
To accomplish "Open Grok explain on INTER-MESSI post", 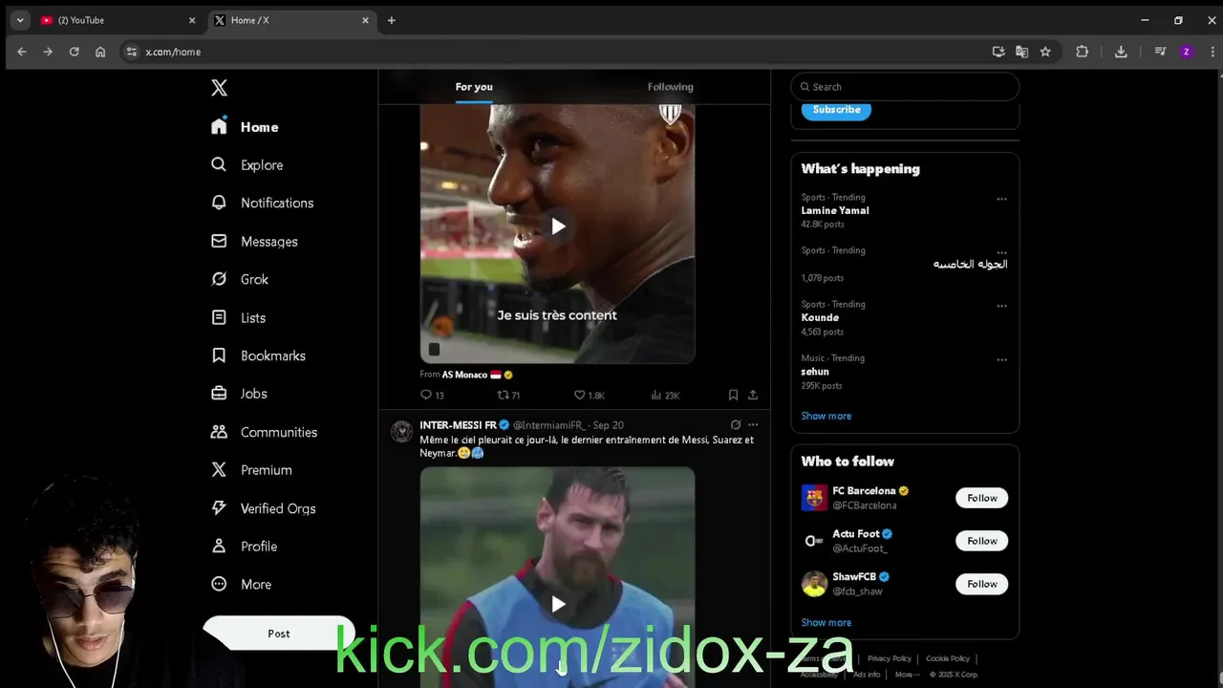I will (736, 424).
